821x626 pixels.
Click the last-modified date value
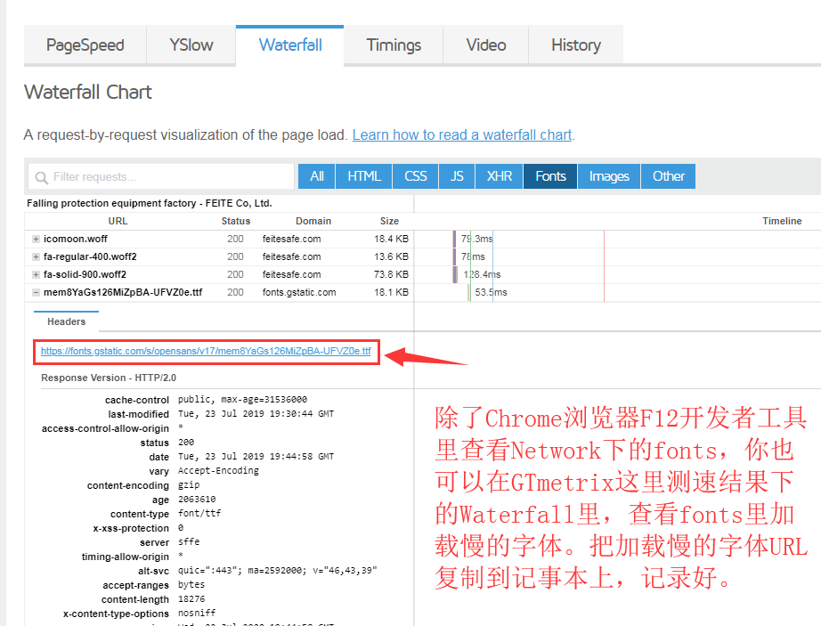click(x=256, y=414)
